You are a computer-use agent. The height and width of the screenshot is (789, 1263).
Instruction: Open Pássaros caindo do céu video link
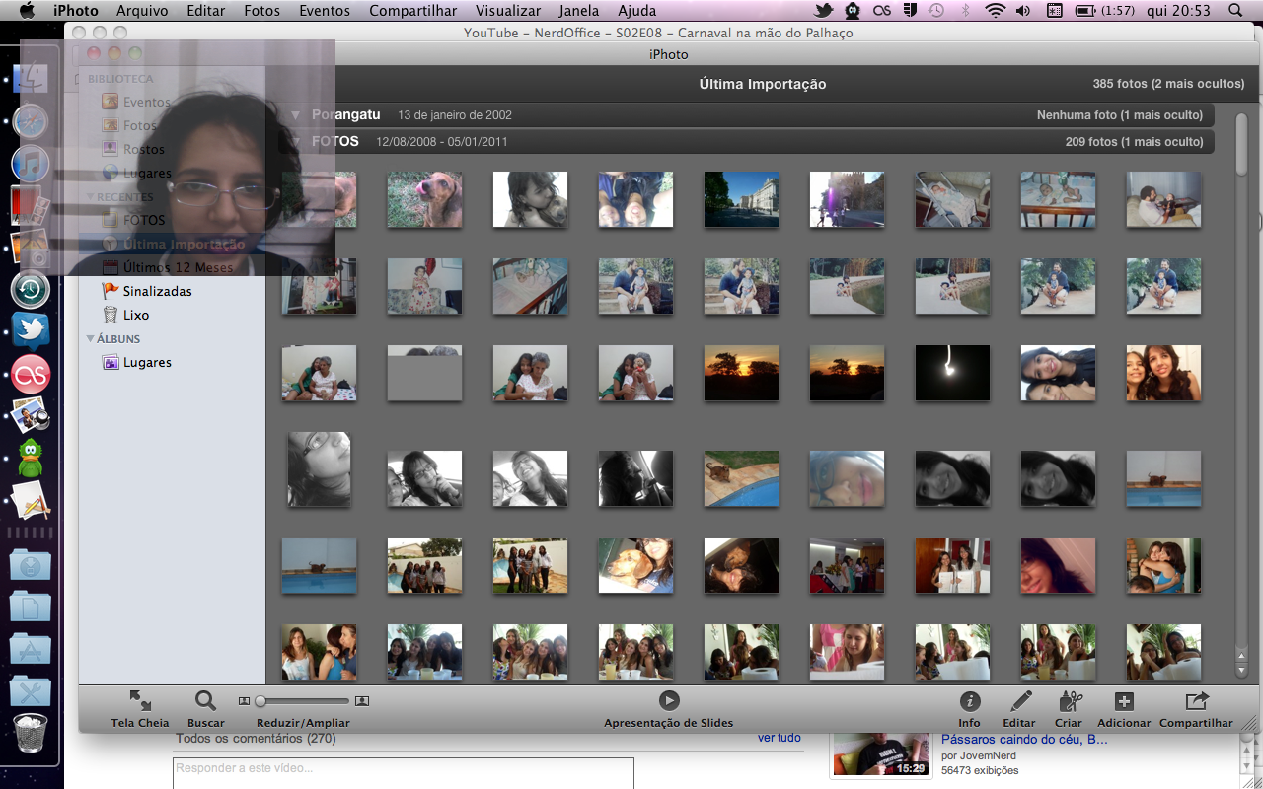1024,740
